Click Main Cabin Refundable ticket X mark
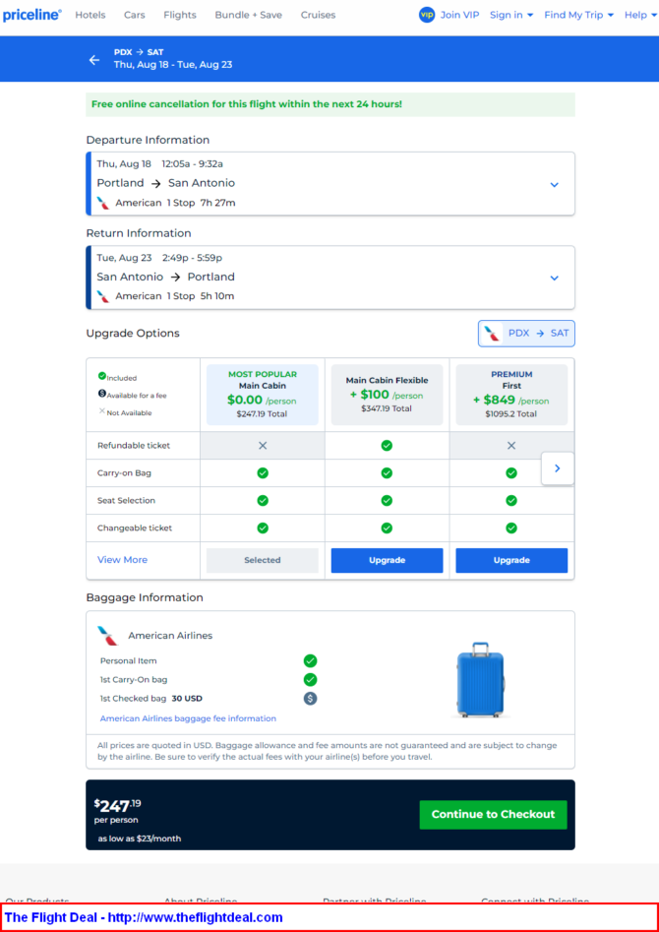This screenshot has width=659, height=932. (x=263, y=445)
